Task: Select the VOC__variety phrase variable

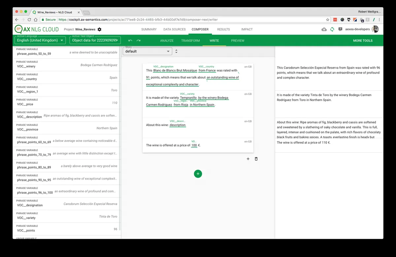Action: 67,216
